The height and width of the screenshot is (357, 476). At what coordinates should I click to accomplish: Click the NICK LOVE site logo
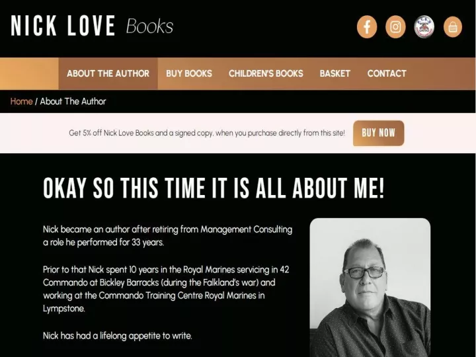coord(63,26)
